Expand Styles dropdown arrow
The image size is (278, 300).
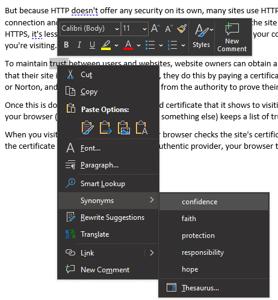[x=211, y=30]
